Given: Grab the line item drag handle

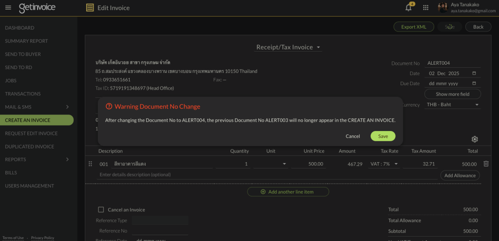Looking at the screenshot, I should (90, 164).
